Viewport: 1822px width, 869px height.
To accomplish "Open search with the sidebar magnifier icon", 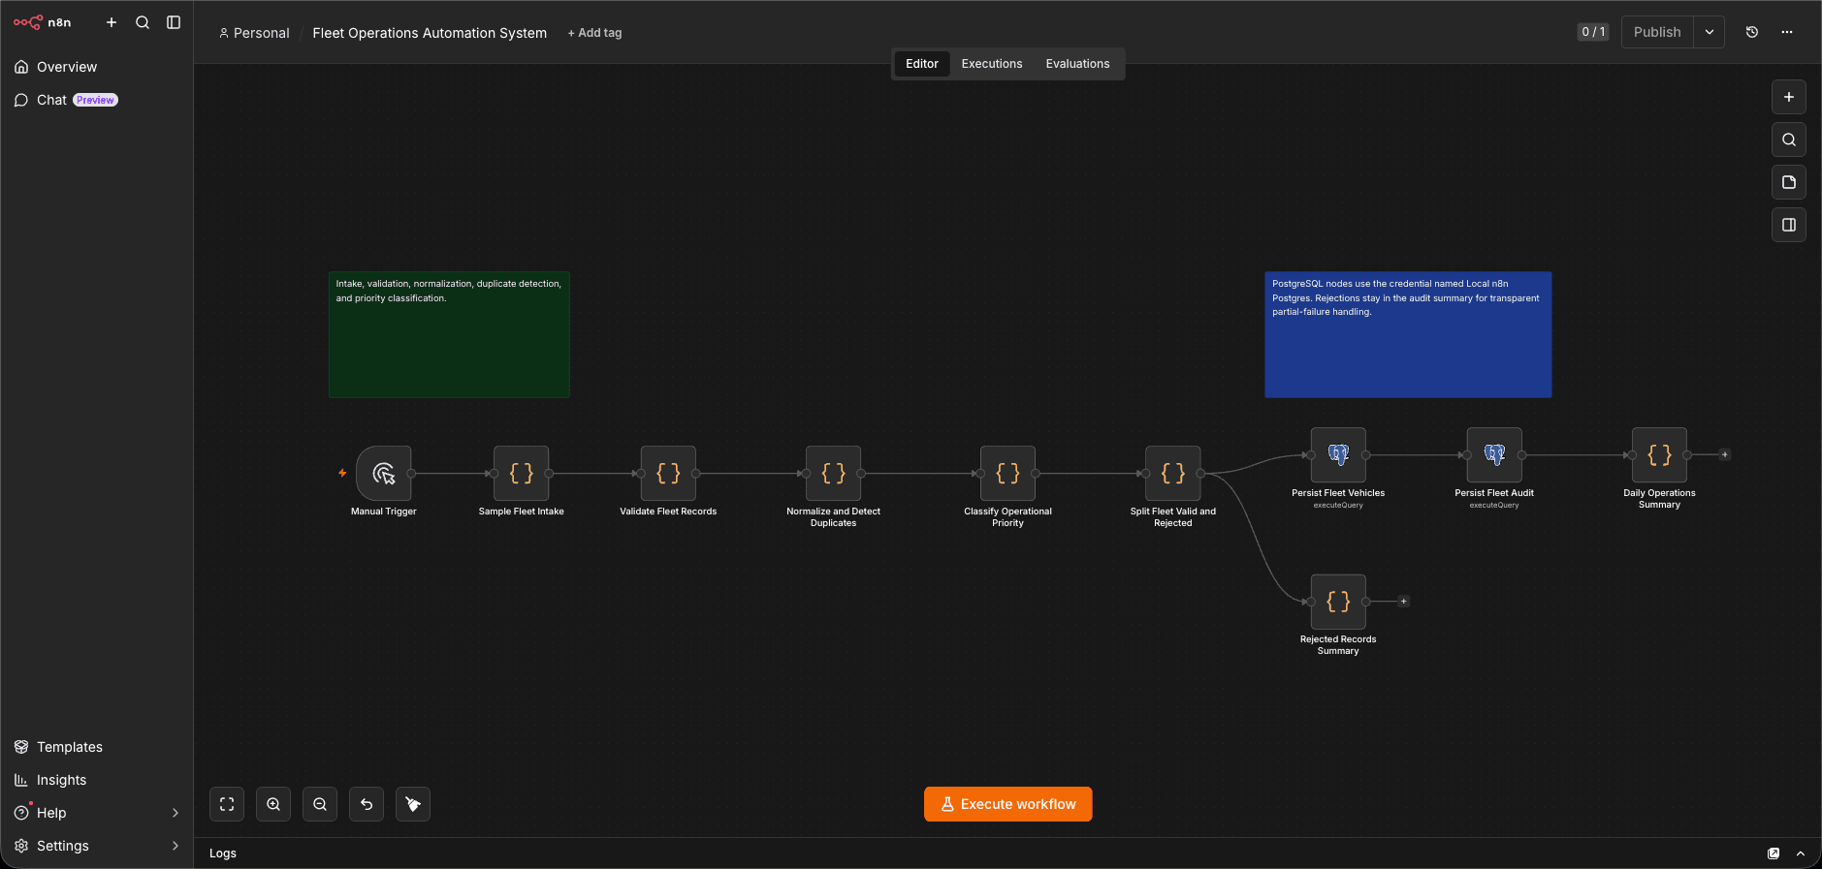I will (x=143, y=22).
